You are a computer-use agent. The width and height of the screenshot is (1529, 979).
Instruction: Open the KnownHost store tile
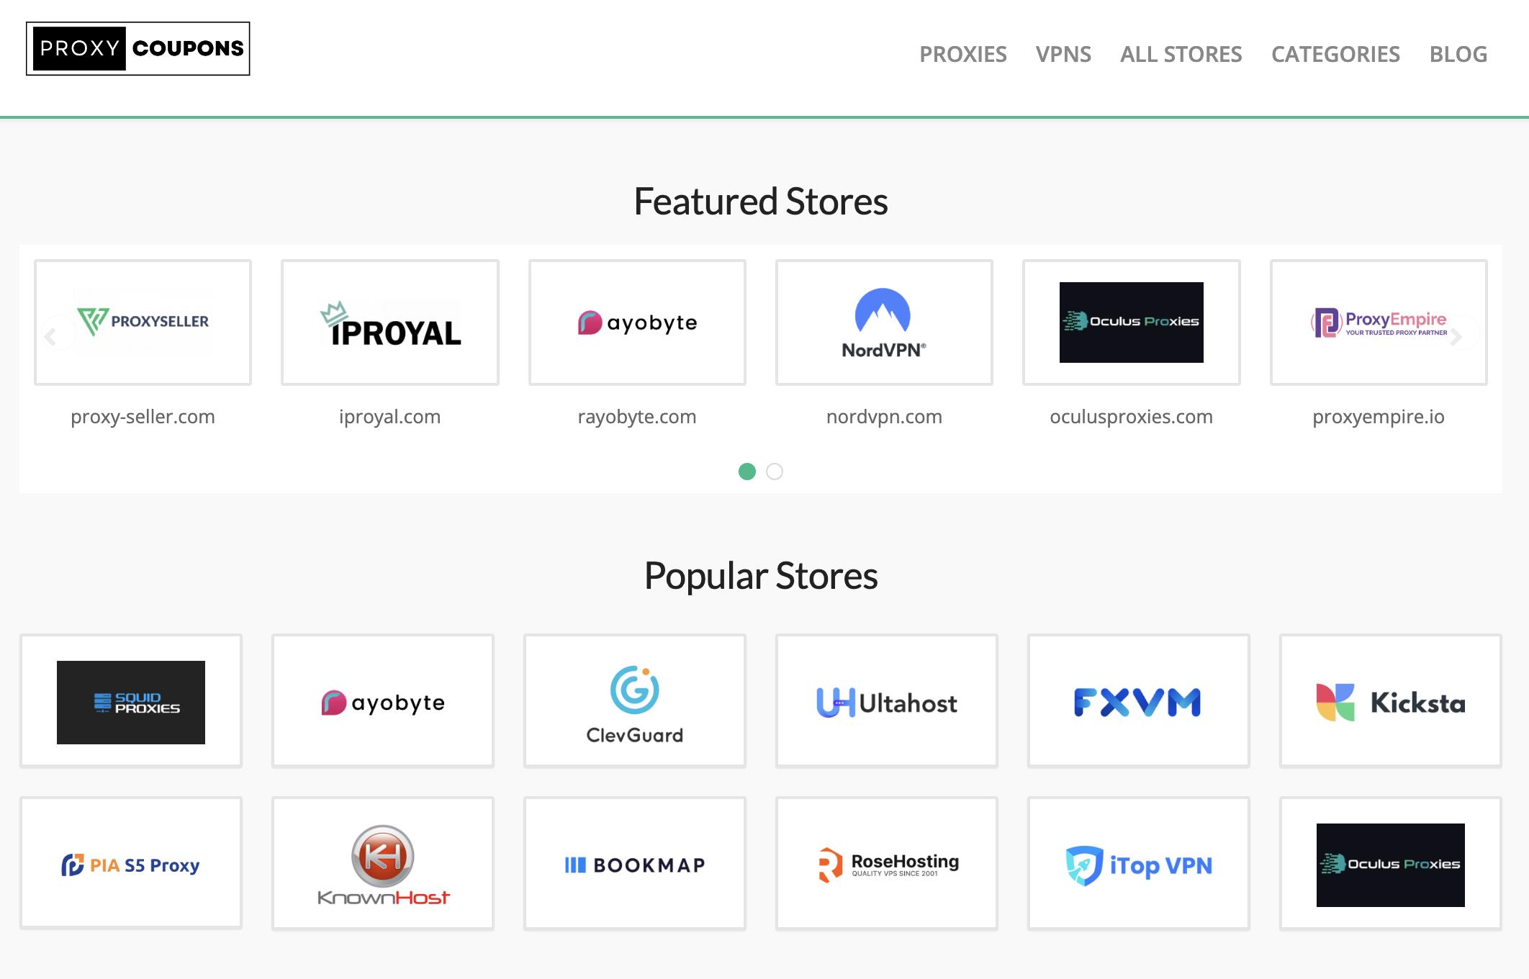coord(383,864)
